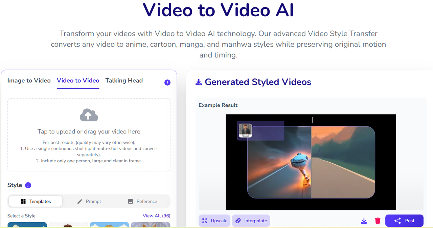This screenshot has height=228, width=433.
Task: Open the View All (96) styles link
Action: [x=156, y=216]
